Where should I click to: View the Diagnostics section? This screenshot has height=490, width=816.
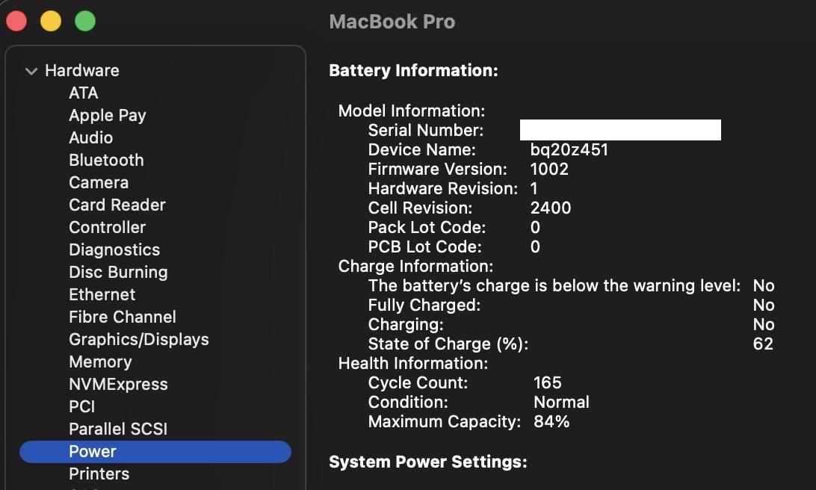[x=114, y=249]
